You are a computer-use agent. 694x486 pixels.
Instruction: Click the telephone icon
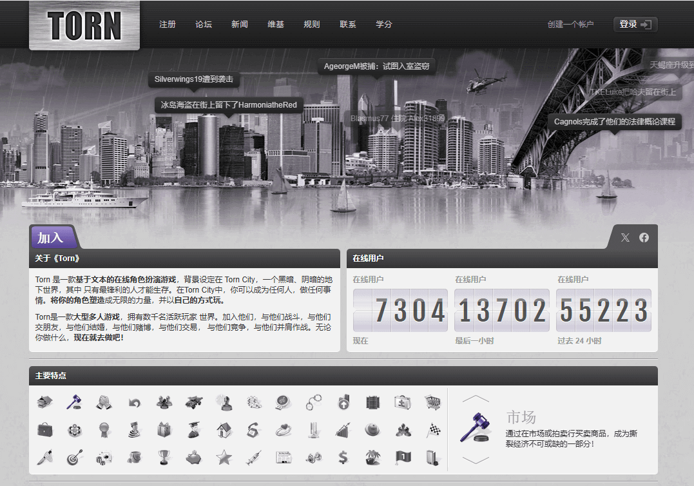254,430
